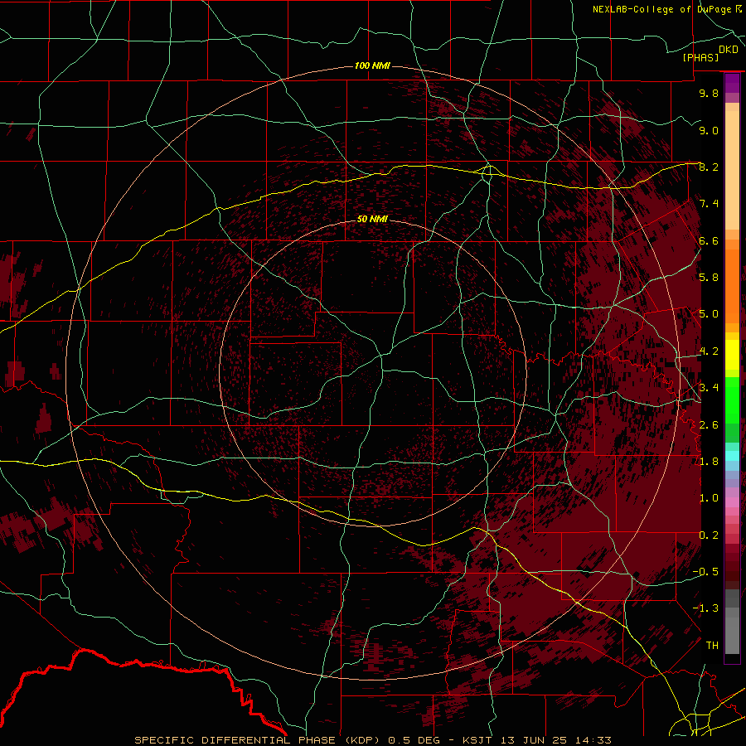Select the 8.2 legend value

click(709, 167)
